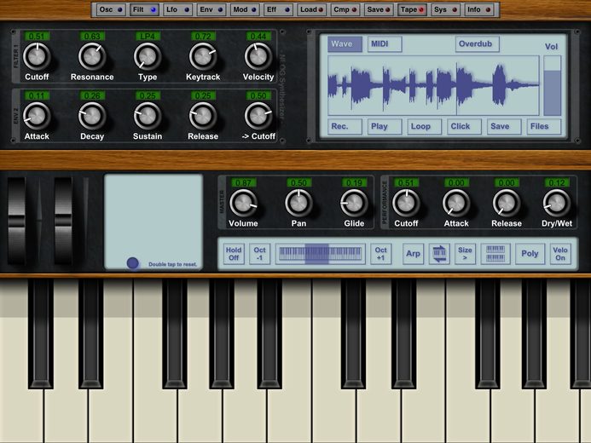The width and height of the screenshot is (591, 443).
Task: Toggle the metronome Click
Action: [464, 126]
